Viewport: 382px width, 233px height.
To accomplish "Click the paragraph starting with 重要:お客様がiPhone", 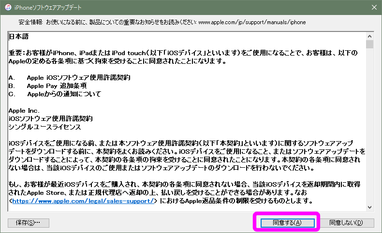I will pos(183,57).
